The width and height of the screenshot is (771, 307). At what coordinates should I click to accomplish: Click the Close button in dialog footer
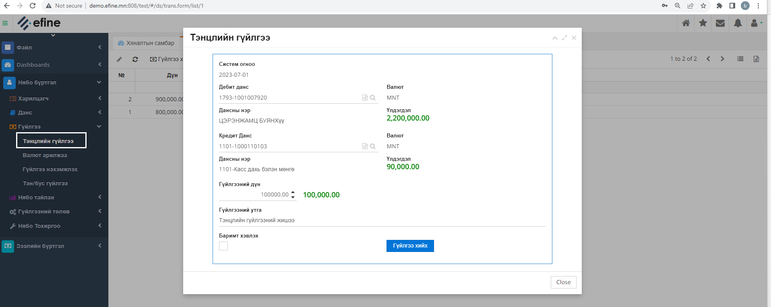tap(564, 282)
